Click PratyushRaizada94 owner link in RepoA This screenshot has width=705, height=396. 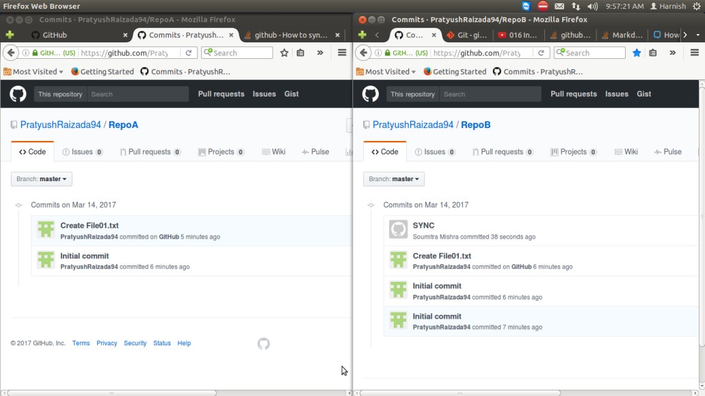pyautogui.click(x=61, y=125)
